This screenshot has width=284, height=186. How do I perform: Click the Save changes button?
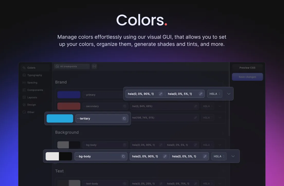click(248, 77)
